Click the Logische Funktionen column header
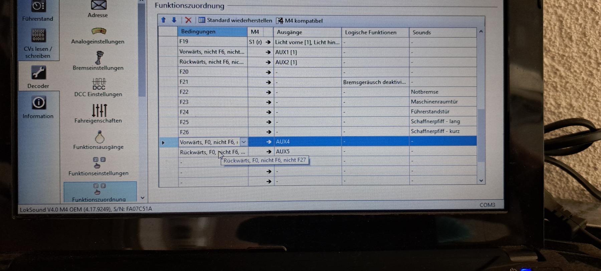 click(375, 32)
